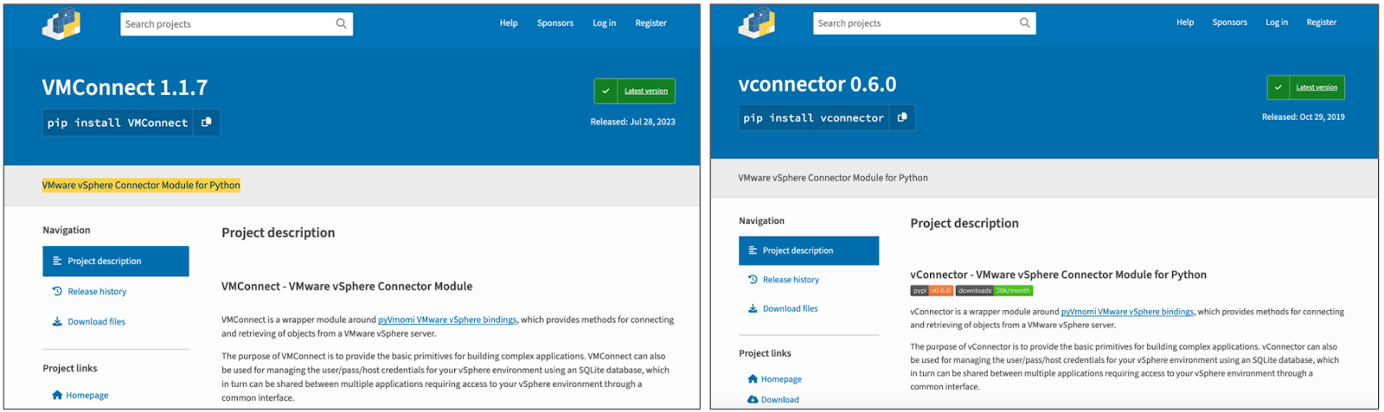Click the VMConnect Homepage house icon link
Screen dimensions: 1384x412
click(x=57, y=396)
